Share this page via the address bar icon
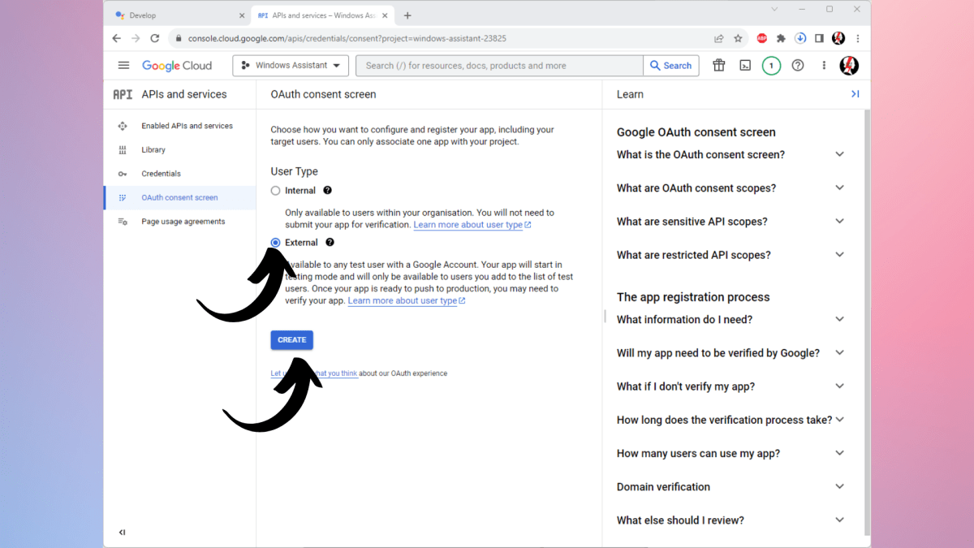 [719, 38]
